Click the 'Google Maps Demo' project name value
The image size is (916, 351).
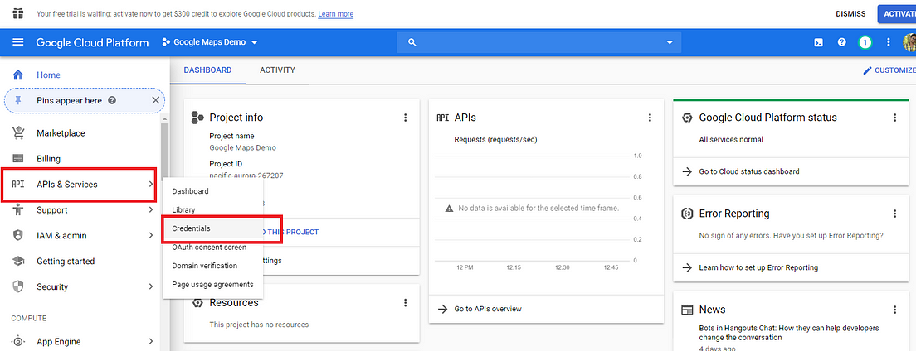[242, 147]
